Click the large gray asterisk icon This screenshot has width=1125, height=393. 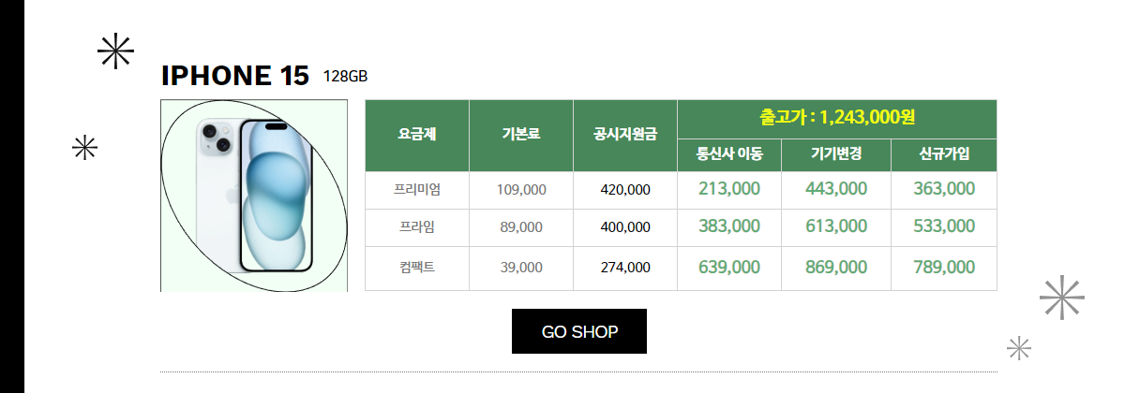tap(1062, 298)
